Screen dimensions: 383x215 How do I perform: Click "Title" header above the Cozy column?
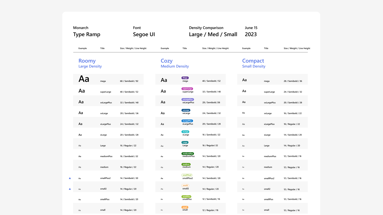[184, 48]
